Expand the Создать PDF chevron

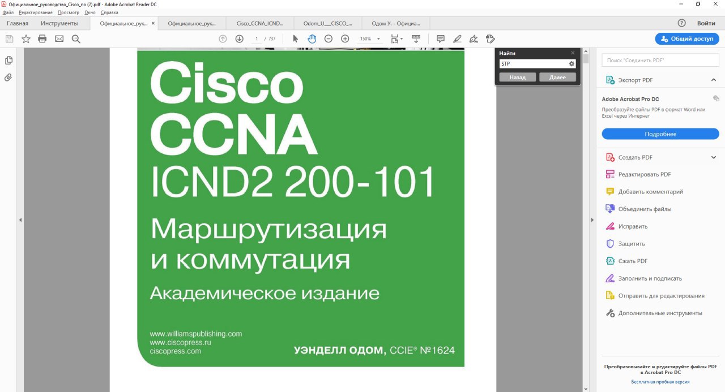click(x=714, y=157)
